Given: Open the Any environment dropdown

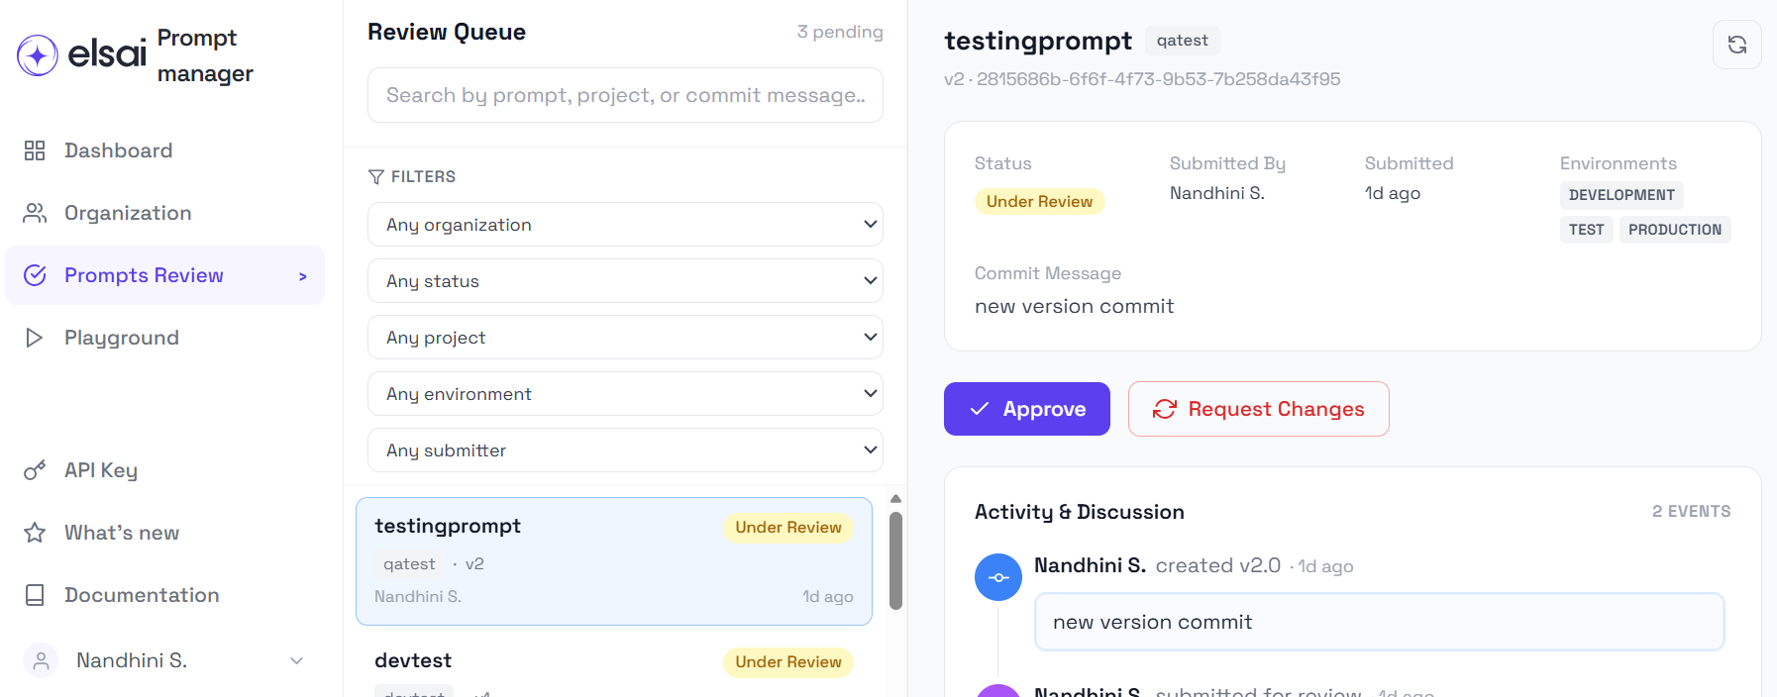Looking at the screenshot, I should click(625, 394).
